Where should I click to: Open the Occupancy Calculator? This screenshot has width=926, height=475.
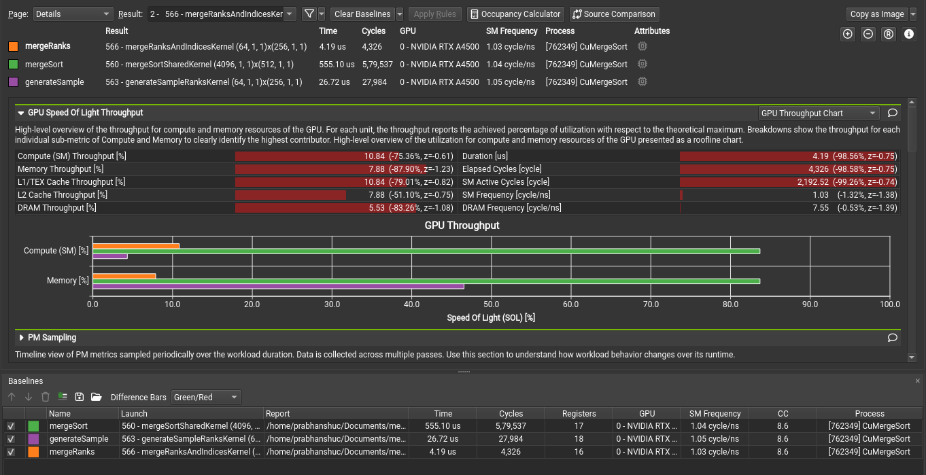pos(515,14)
